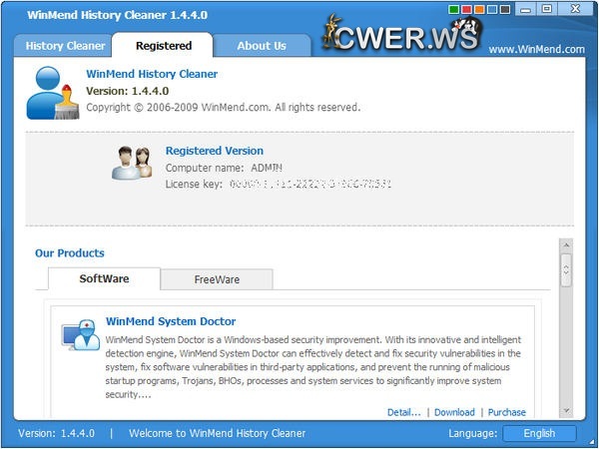Image resolution: width=599 pixels, height=449 pixels.
Task: Click the Computer name: ADMIN text
Action: [x=224, y=168]
